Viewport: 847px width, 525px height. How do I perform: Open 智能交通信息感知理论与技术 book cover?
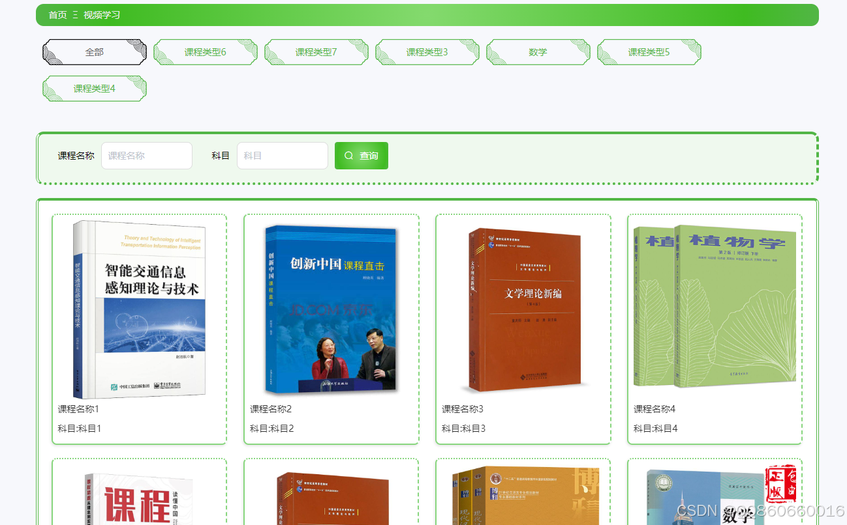[140, 309]
